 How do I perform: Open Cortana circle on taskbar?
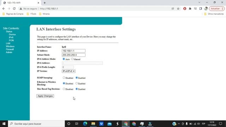click(69, 124)
